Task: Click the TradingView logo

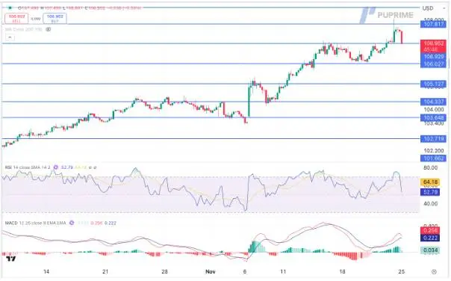Action: click(x=11, y=259)
